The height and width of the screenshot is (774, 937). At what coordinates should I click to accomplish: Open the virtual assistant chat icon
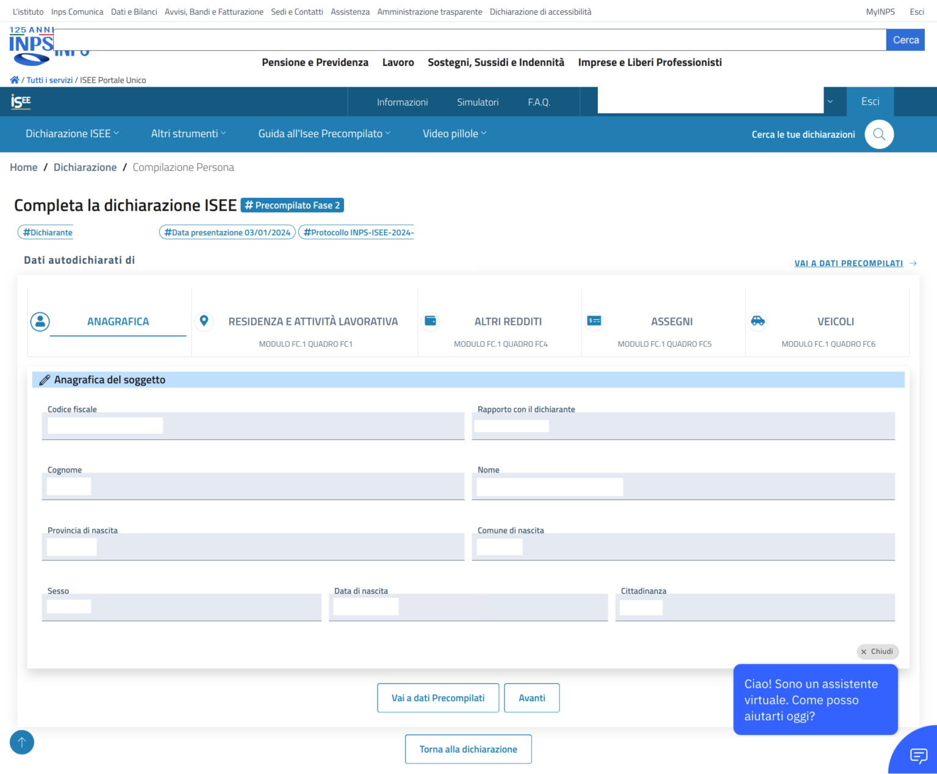click(918, 755)
